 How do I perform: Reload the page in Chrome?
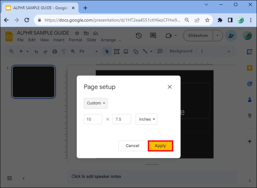click(x=27, y=20)
